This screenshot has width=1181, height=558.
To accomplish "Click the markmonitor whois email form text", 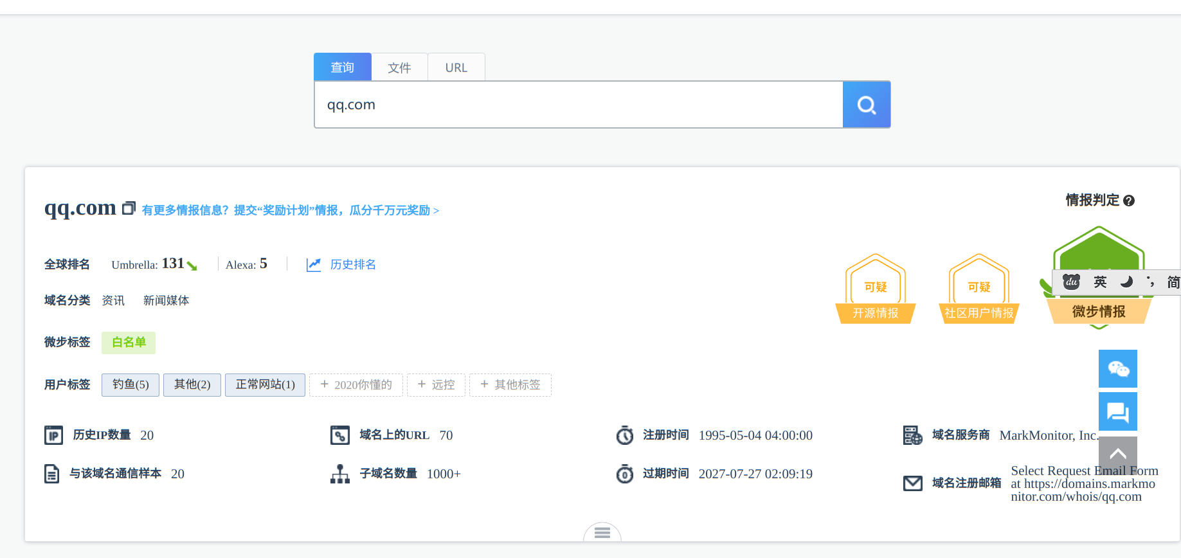I will click(1085, 483).
